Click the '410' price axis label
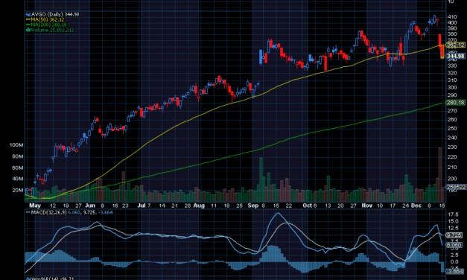Image resolution: width=467 pixels, height=280 pixels. 452,17
